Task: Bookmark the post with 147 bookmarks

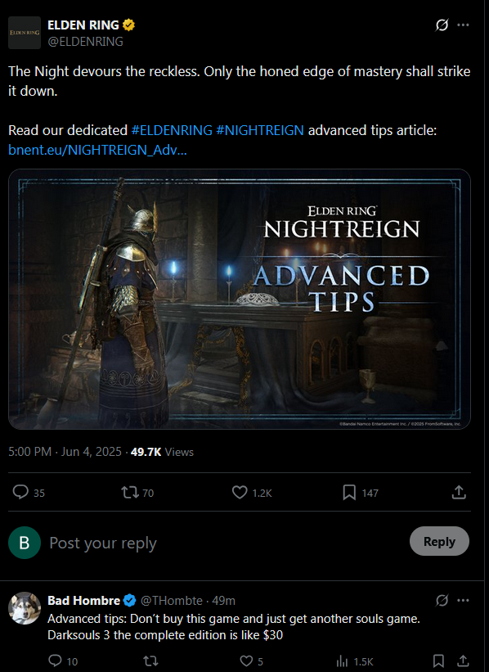Action: coord(349,492)
